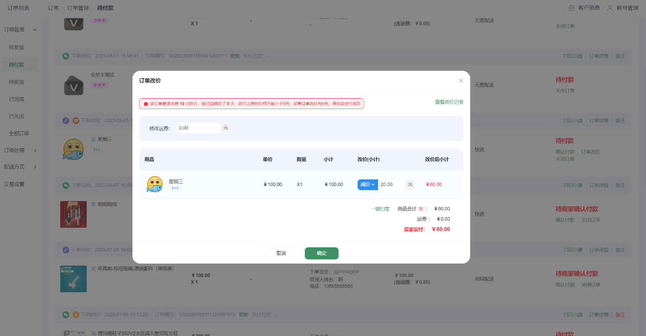Click 取消 to cancel the price change

(281, 253)
